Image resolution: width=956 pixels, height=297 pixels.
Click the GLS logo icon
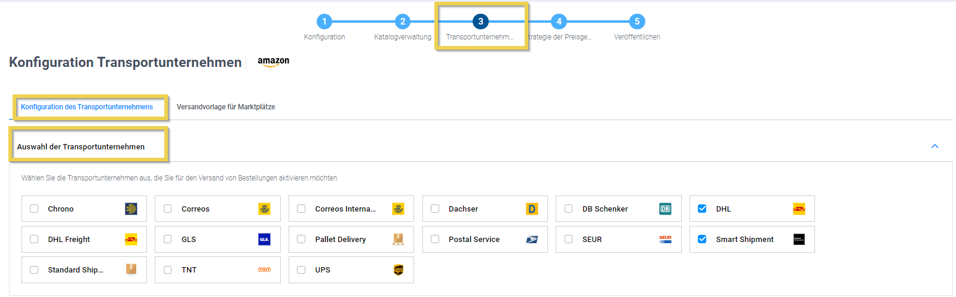[x=264, y=239]
